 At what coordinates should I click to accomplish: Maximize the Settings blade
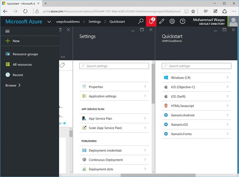142,30
